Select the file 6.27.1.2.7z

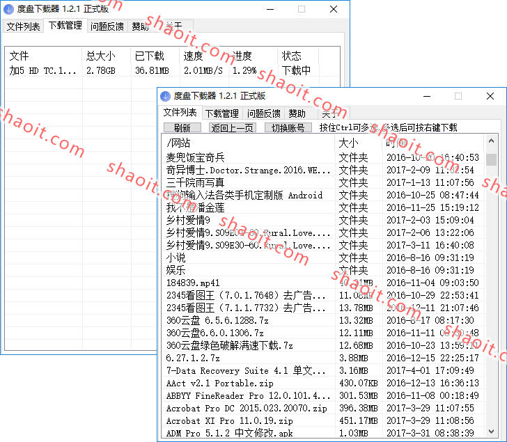(x=193, y=358)
